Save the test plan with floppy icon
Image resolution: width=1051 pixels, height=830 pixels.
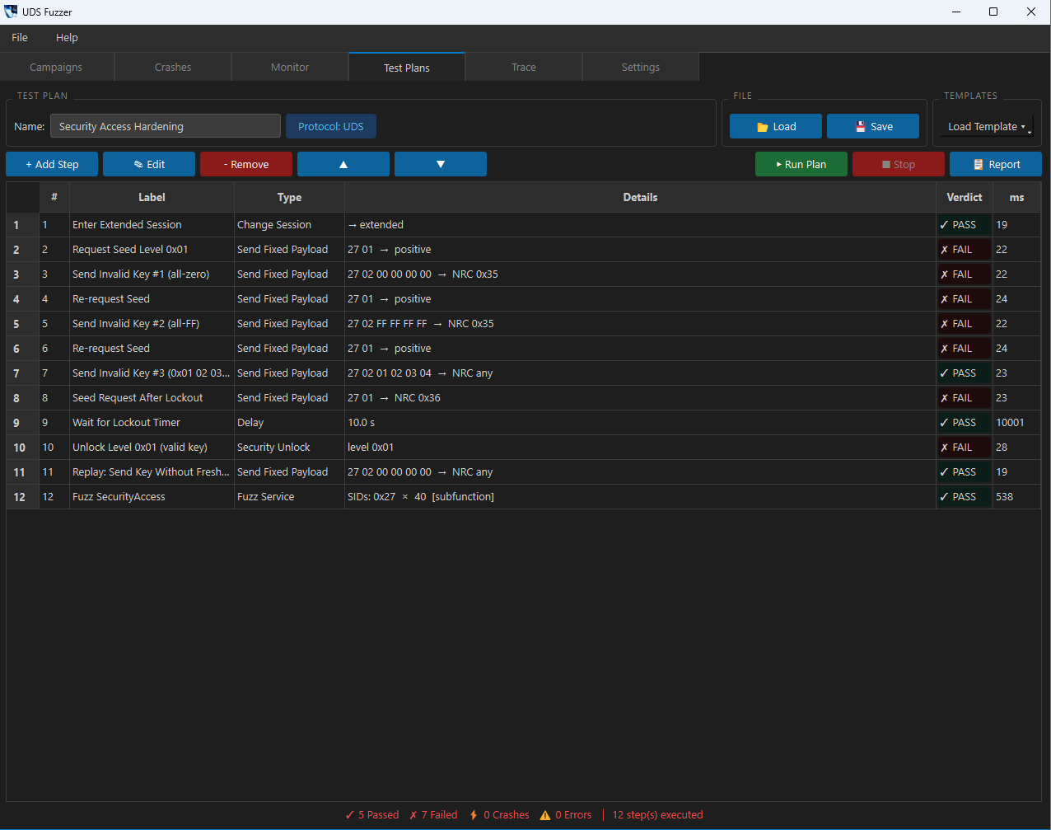[x=873, y=126]
